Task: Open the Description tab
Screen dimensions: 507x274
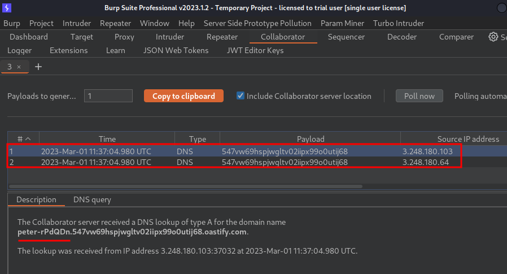Action: pyautogui.click(x=36, y=199)
